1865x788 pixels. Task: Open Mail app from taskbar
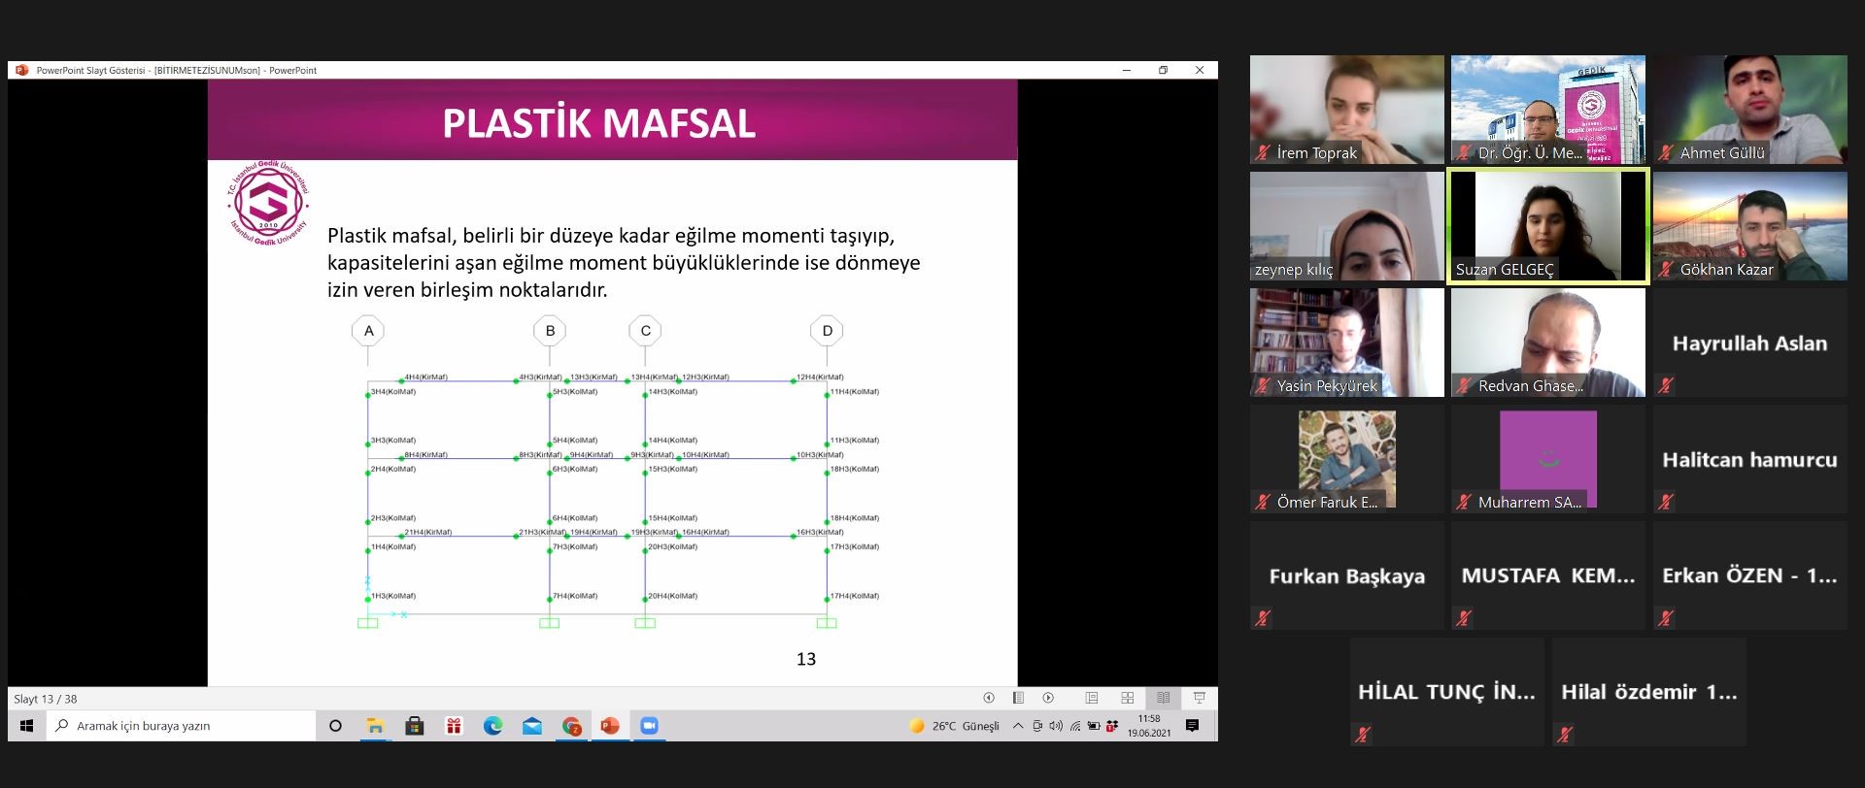pyautogui.click(x=532, y=726)
